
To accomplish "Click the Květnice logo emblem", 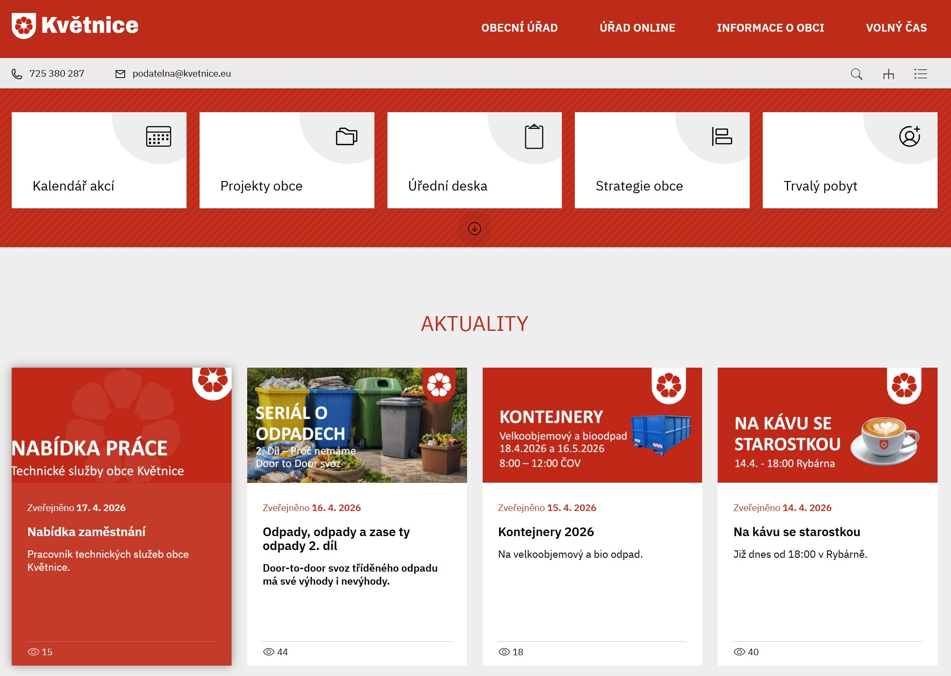I will tap(24, 26).
